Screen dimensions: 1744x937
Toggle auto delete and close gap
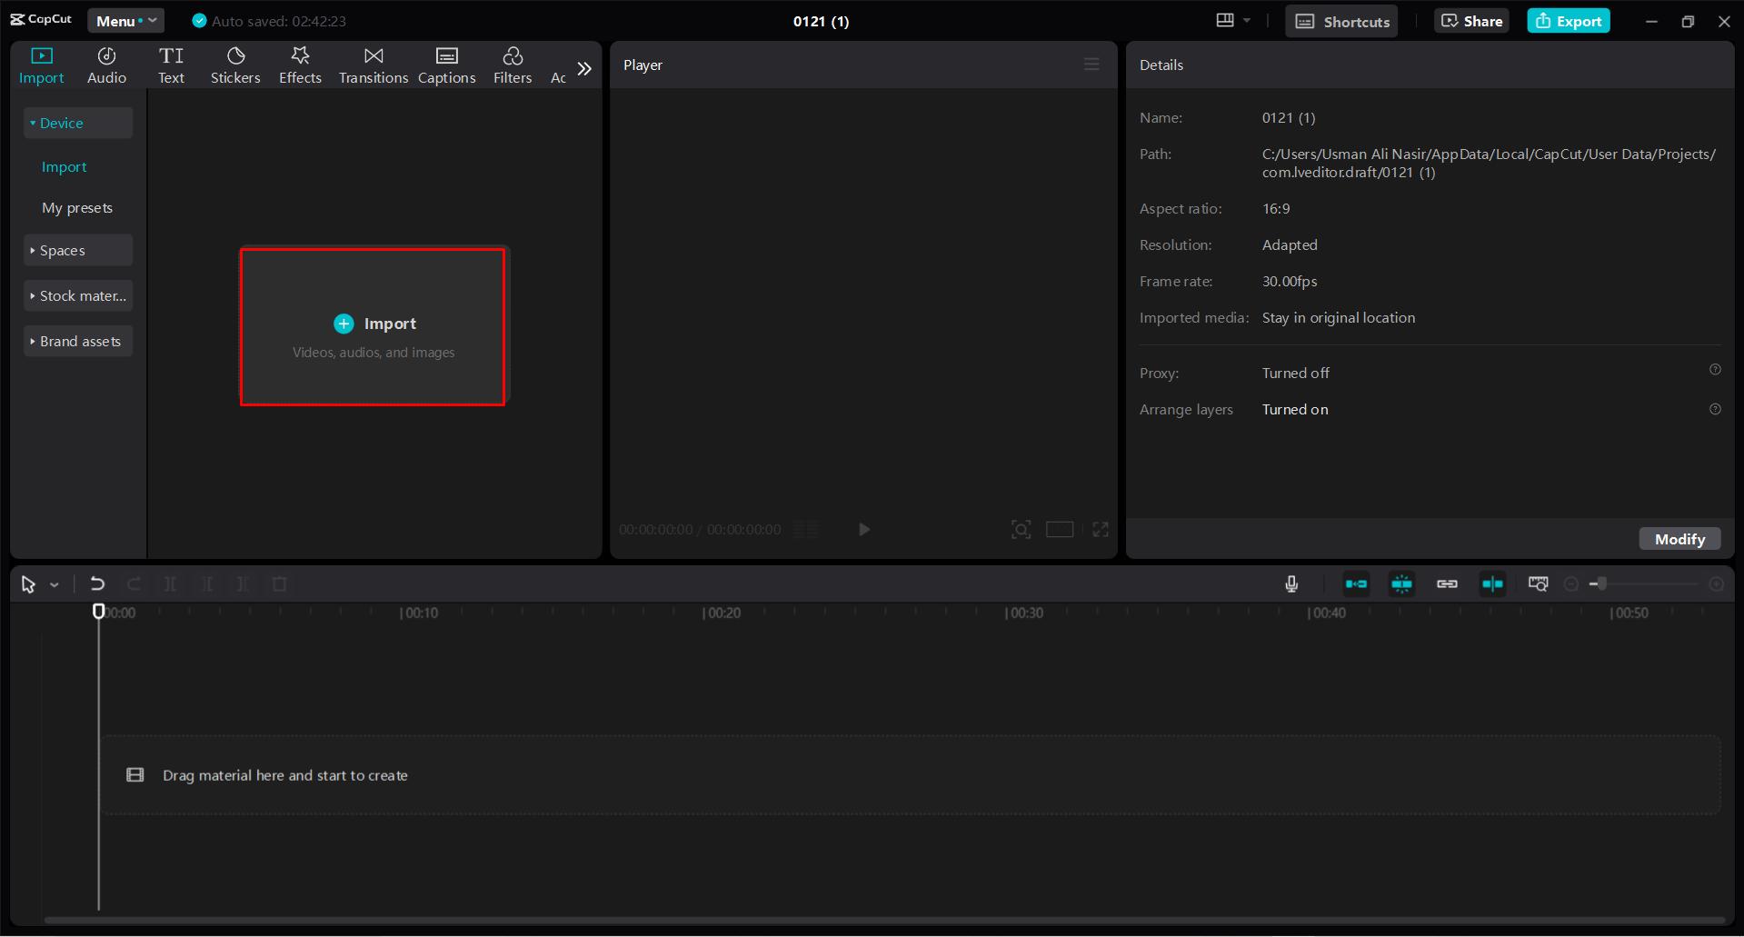tap(1355, 584)
